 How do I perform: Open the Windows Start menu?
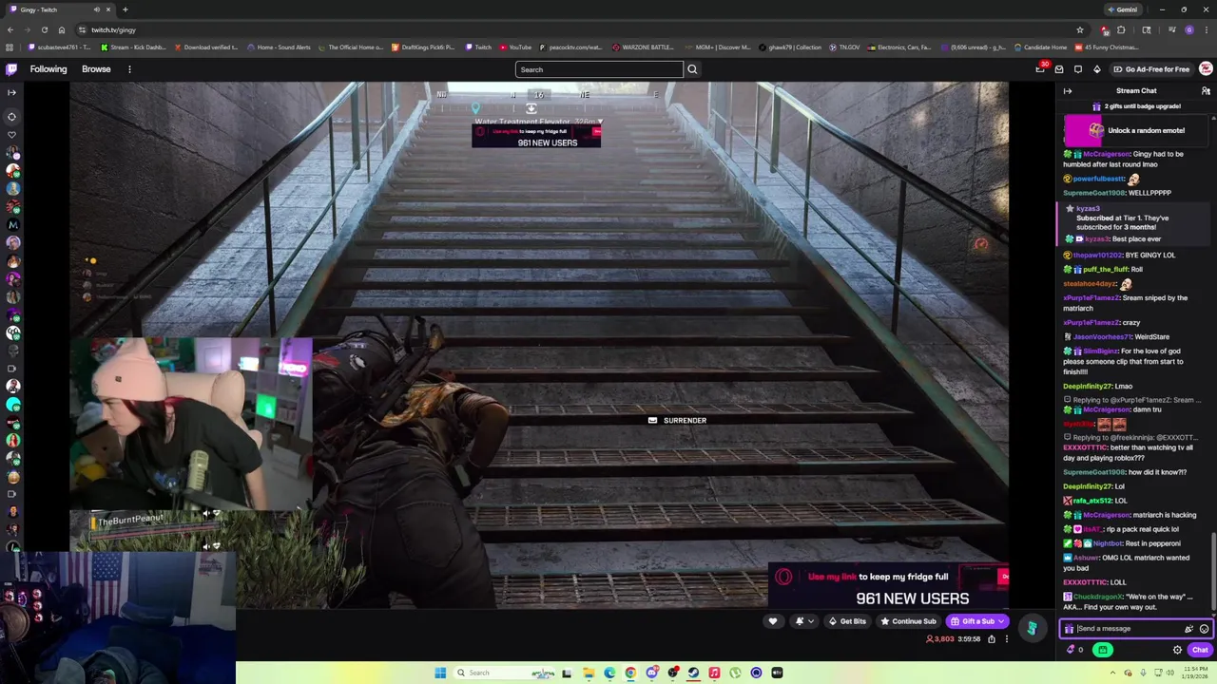click(440, 673)
